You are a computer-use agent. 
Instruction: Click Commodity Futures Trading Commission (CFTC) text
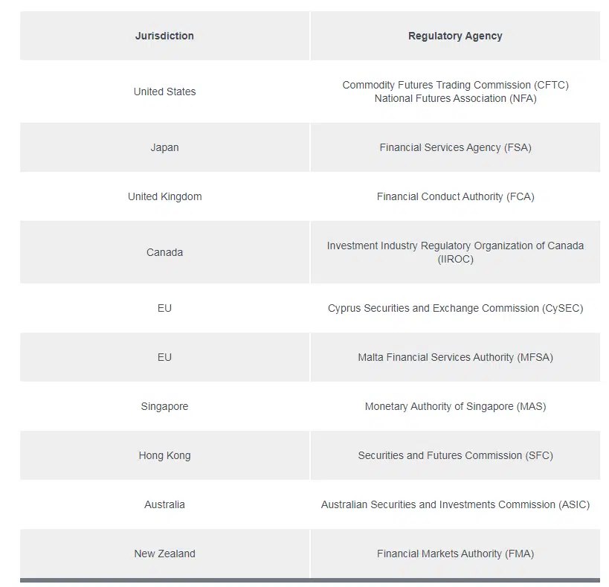coord(455,85)
